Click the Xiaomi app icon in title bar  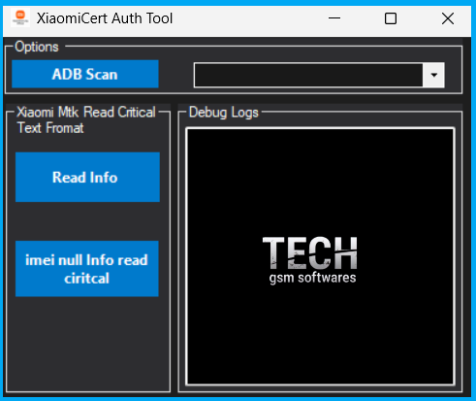tap(20, 17)
